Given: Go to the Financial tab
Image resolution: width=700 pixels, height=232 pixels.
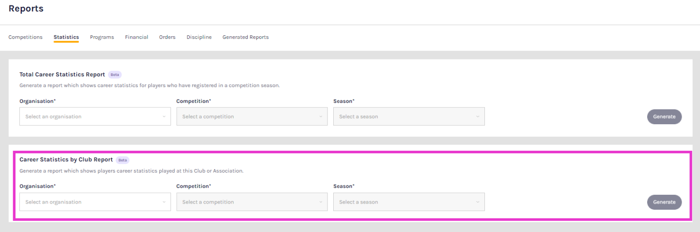Looking at the screenshot, I should (137, 37).
